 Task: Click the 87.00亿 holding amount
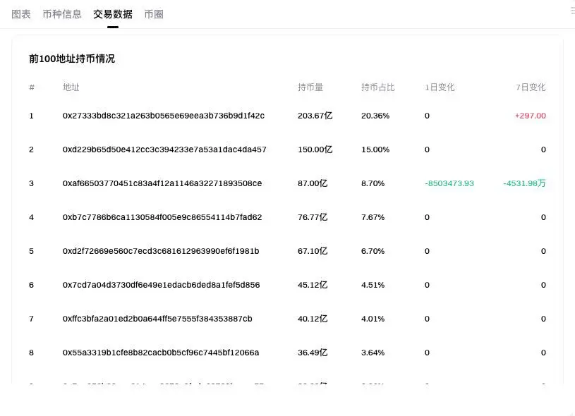pyautogui.click(x=313, y=183)
